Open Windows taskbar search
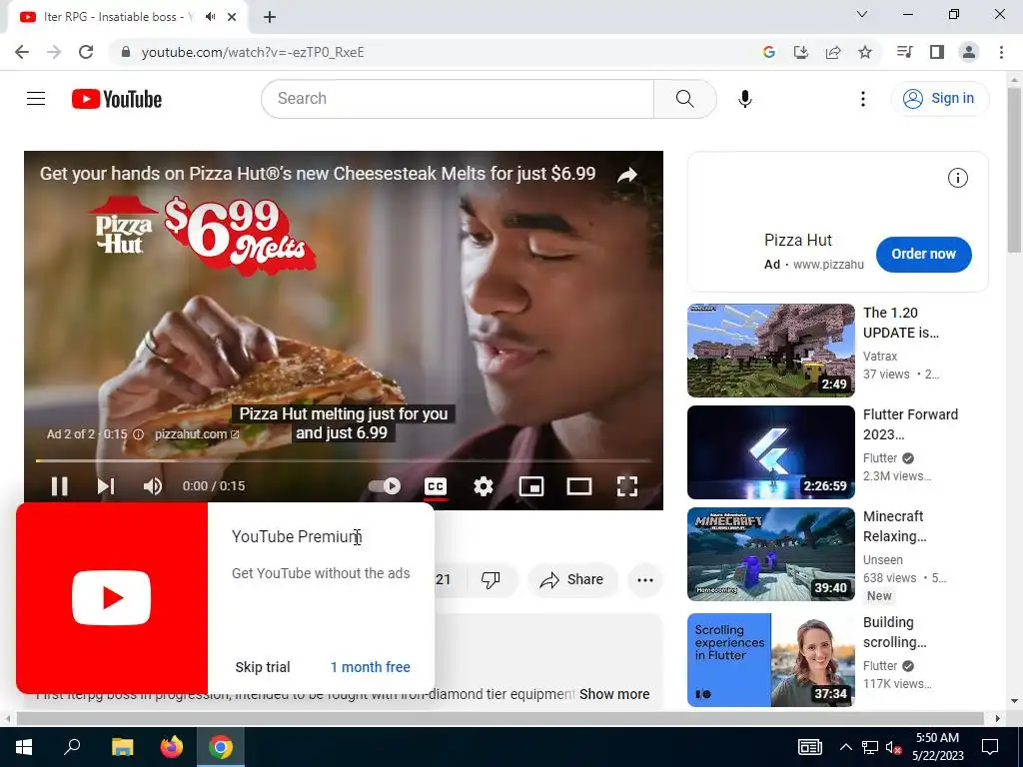Image resolution: width=1023 pixels, height=767 pixels. [x=72, y=747]
